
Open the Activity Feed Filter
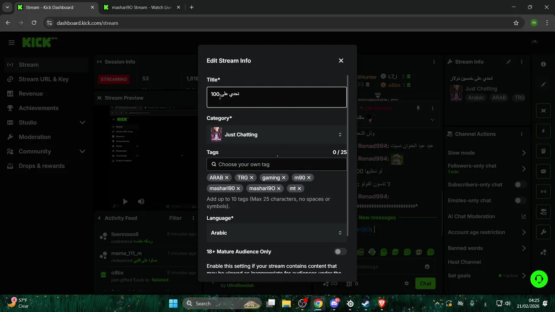pyautogui.click(x=175, y=218)
